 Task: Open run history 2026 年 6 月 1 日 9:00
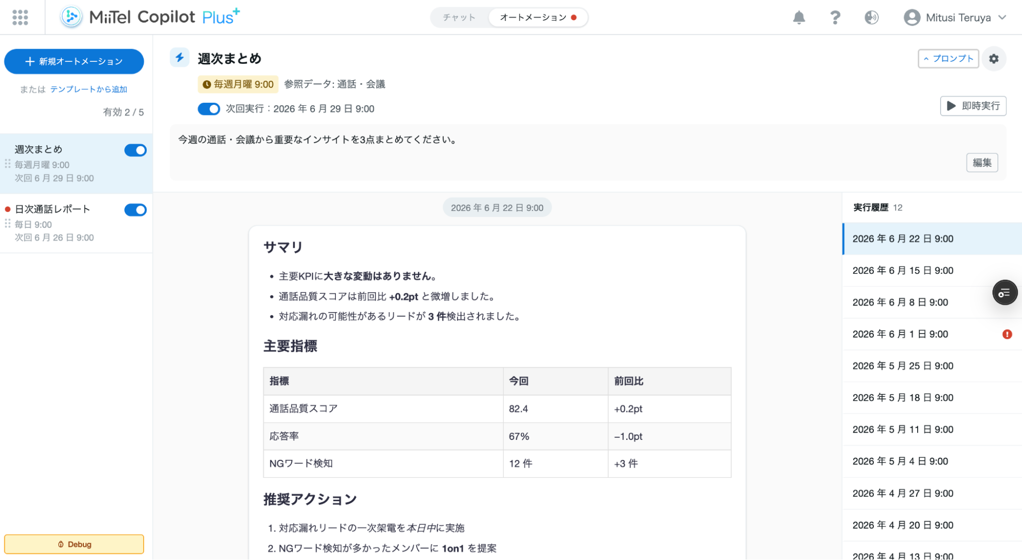point(932,334)
